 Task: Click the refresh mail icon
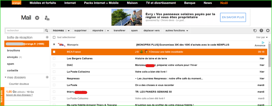(x=255, y=31)
